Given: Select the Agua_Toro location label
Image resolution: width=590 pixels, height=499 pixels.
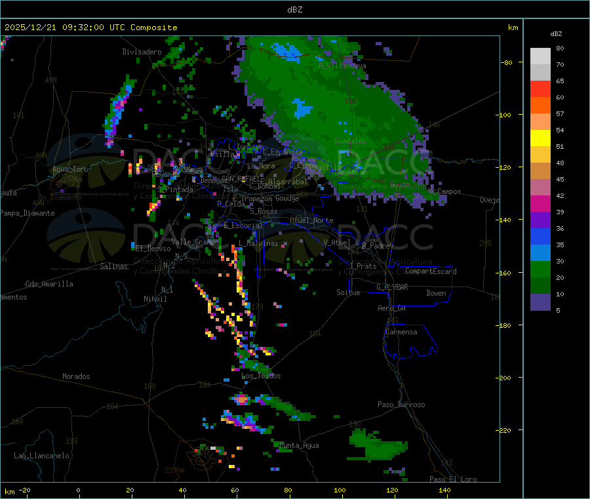Looking at the screenshot, I should point(70,169).
